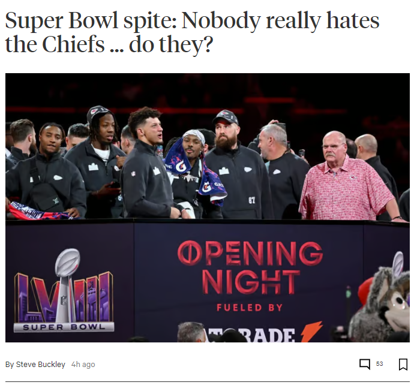Click the word 'By' before the author's name

coord(10,365)
